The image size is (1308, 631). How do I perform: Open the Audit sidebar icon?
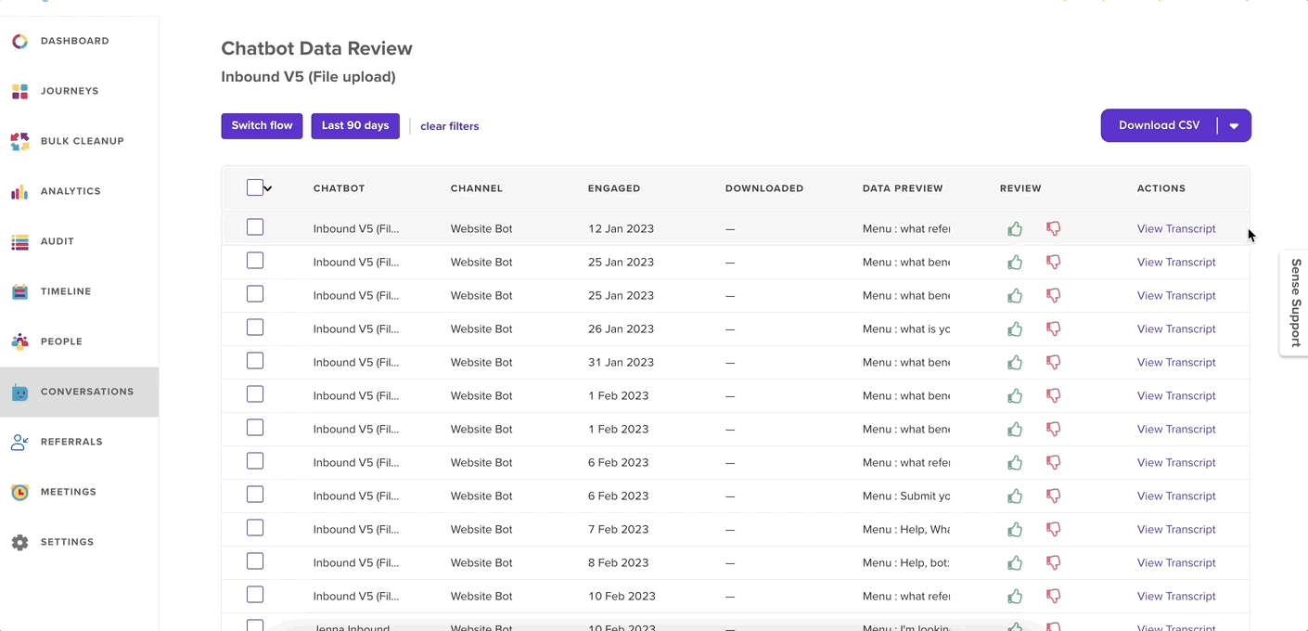(x=19, y=241)
